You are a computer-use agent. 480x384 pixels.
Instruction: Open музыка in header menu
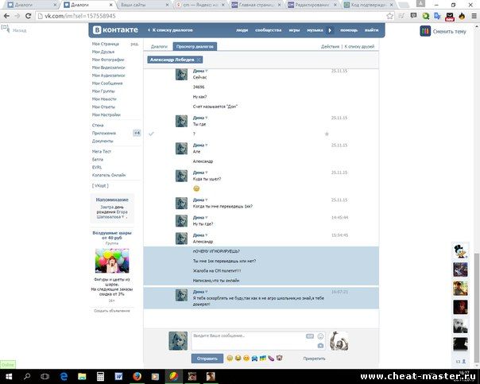[x=315, y=30]
